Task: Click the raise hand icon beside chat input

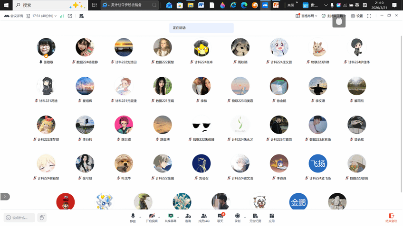Action: (x=42, y=217)
